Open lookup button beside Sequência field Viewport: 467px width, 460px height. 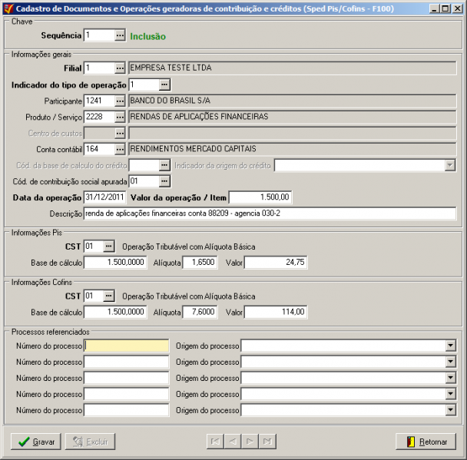pos(120,36)
